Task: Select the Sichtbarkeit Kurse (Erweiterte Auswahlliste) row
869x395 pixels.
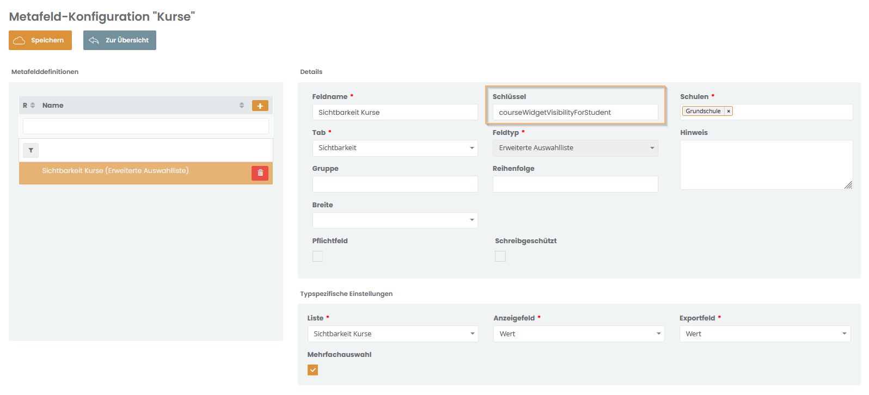Action: (146, 173)
